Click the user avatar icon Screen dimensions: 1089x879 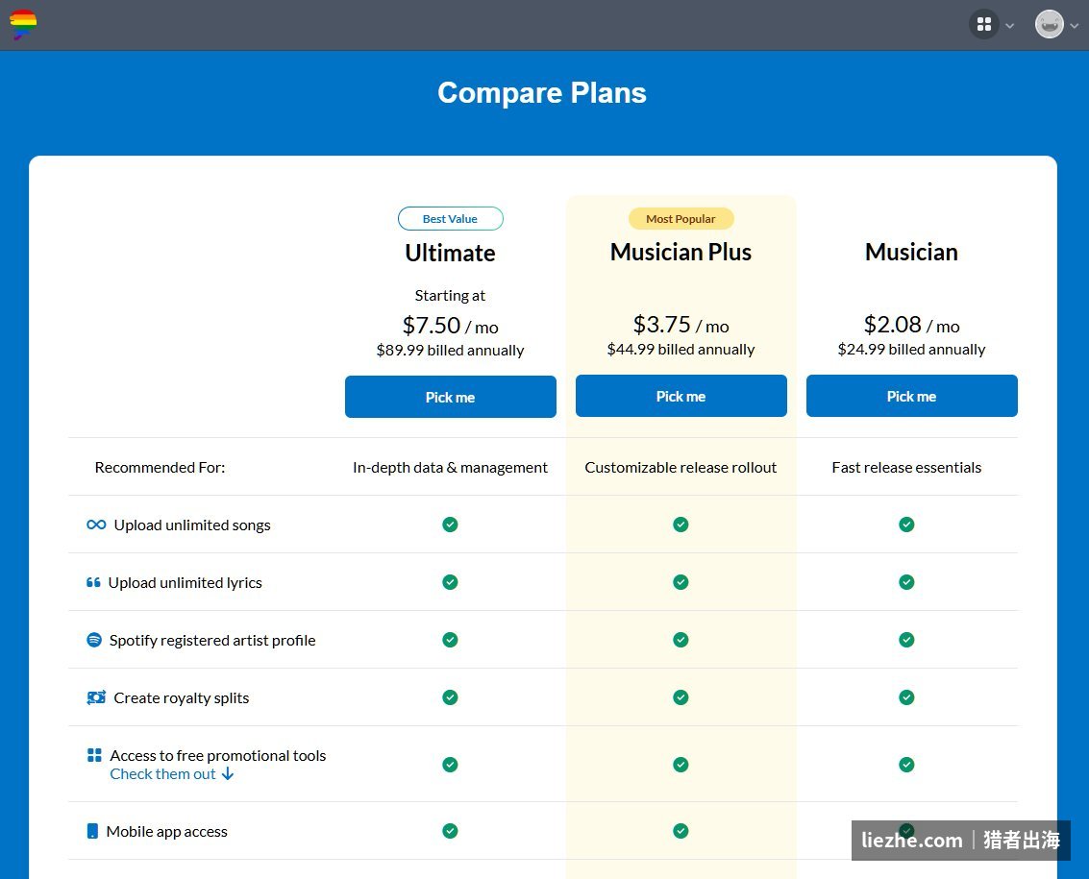point(1049,24)
